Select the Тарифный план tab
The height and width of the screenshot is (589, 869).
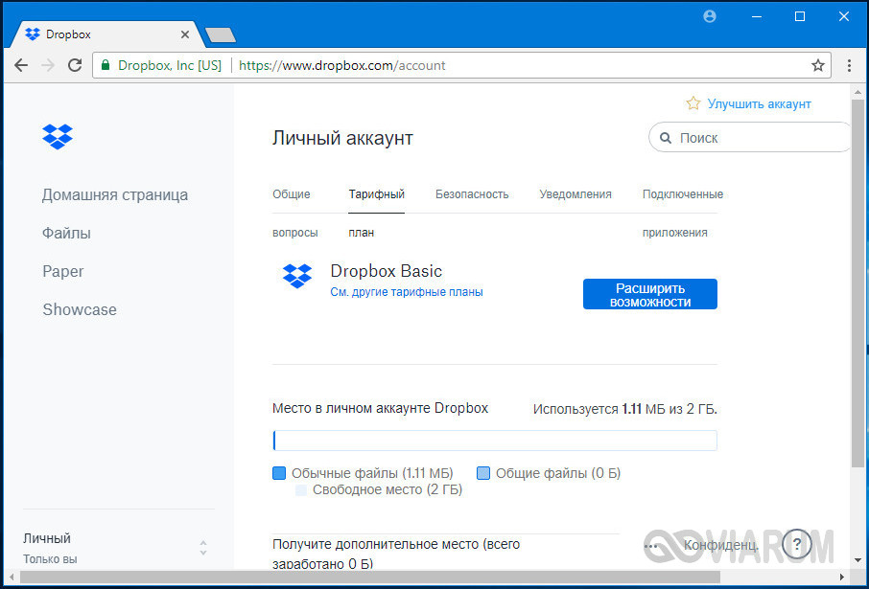pyautogui.click(x=376, y=214)
